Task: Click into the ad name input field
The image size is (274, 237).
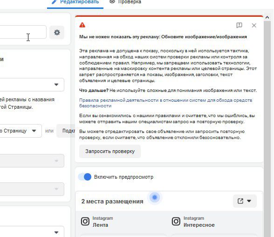Action: pyautogui.click(x=23, y=32)
